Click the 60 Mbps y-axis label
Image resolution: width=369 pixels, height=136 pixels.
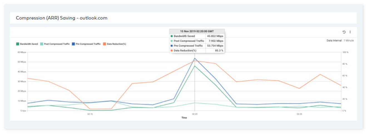coord(22,52)
